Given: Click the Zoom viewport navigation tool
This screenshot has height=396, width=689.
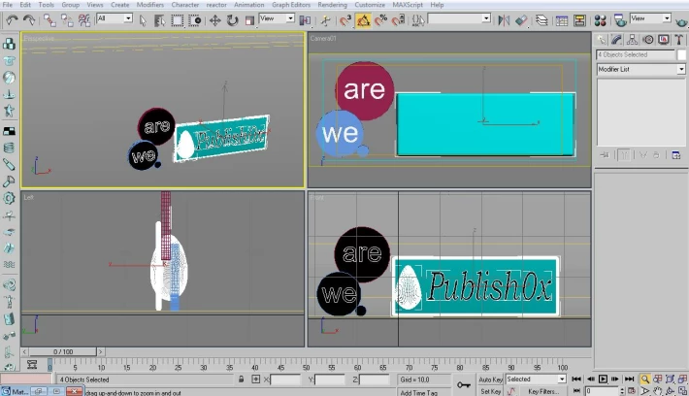Looking at the screenshot, I should point(644,379).
